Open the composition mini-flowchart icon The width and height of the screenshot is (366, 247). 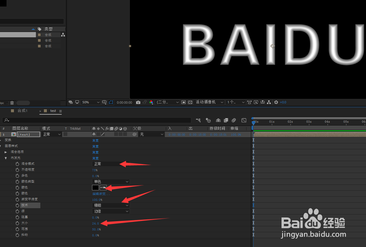pos(198,120)
